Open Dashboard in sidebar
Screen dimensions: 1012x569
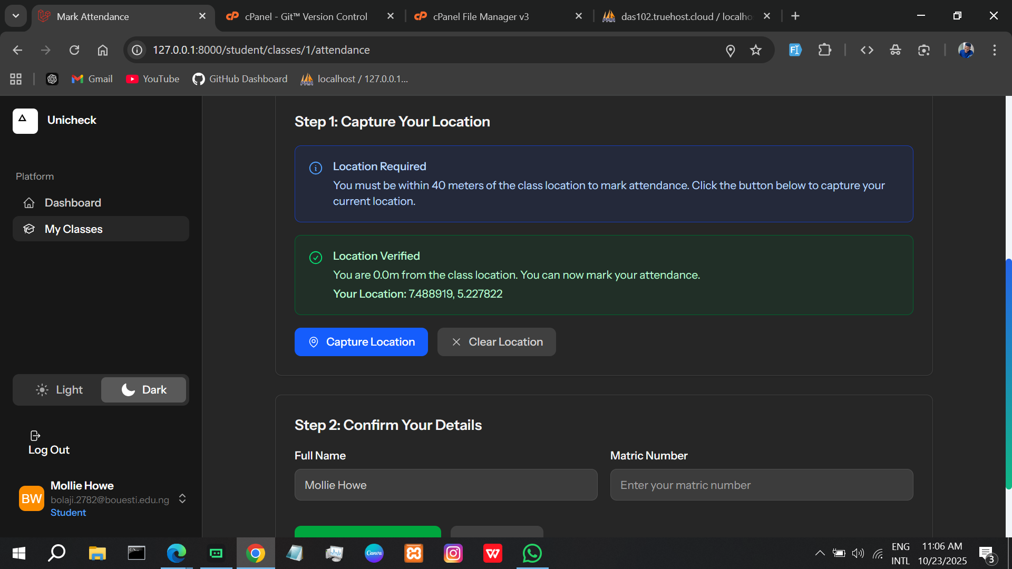pyautogui.click(x=73, y=203)
